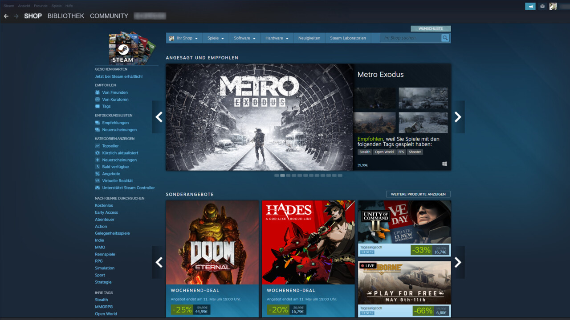
Task: Open the Freunde menu
Action: point(41,6)
